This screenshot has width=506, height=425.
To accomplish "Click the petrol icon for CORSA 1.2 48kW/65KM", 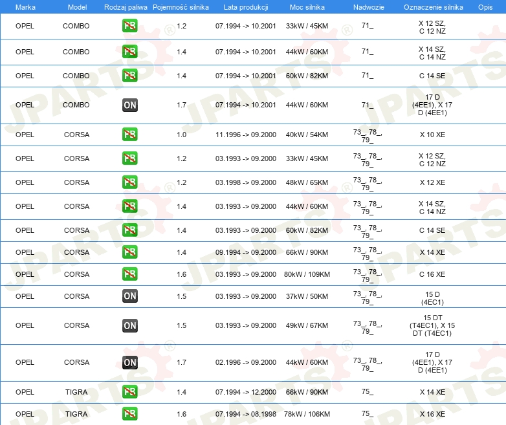I will click(x=129, y=182).
